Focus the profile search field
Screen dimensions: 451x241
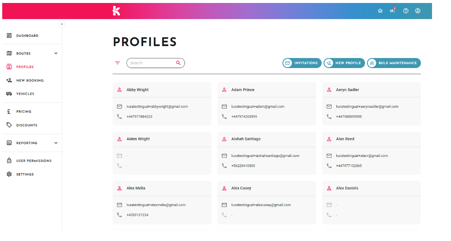(x=156, y=63)
